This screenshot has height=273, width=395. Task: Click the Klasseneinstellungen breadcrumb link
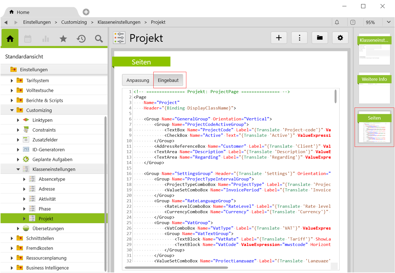[119, 22]
